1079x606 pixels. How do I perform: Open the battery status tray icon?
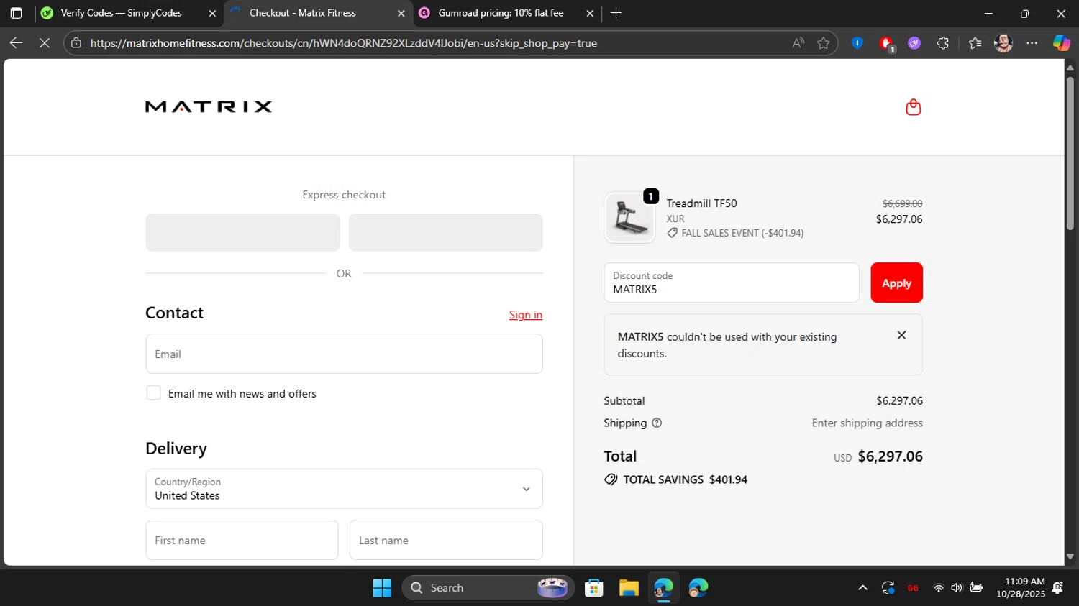pos(976,588)
